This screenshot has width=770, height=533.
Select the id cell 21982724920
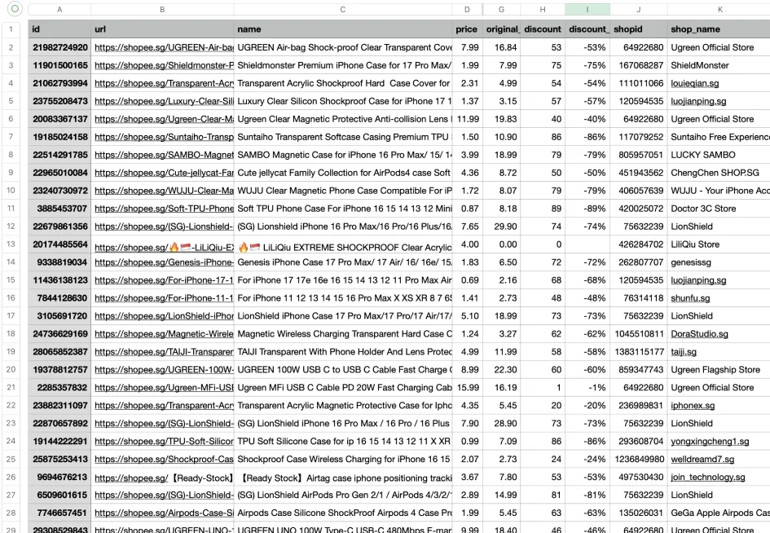coord(59,47)
